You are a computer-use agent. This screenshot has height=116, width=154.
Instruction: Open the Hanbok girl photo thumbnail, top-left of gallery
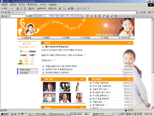click(49, 87)
